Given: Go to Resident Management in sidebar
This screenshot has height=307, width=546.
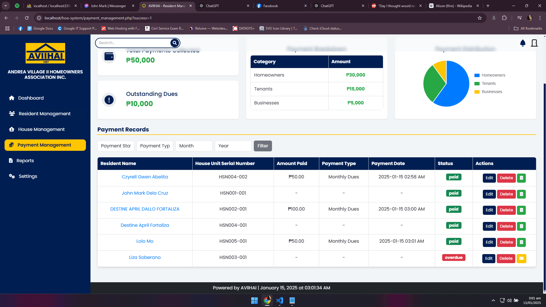Looking at the screenshot, I should tap(45, 114).
